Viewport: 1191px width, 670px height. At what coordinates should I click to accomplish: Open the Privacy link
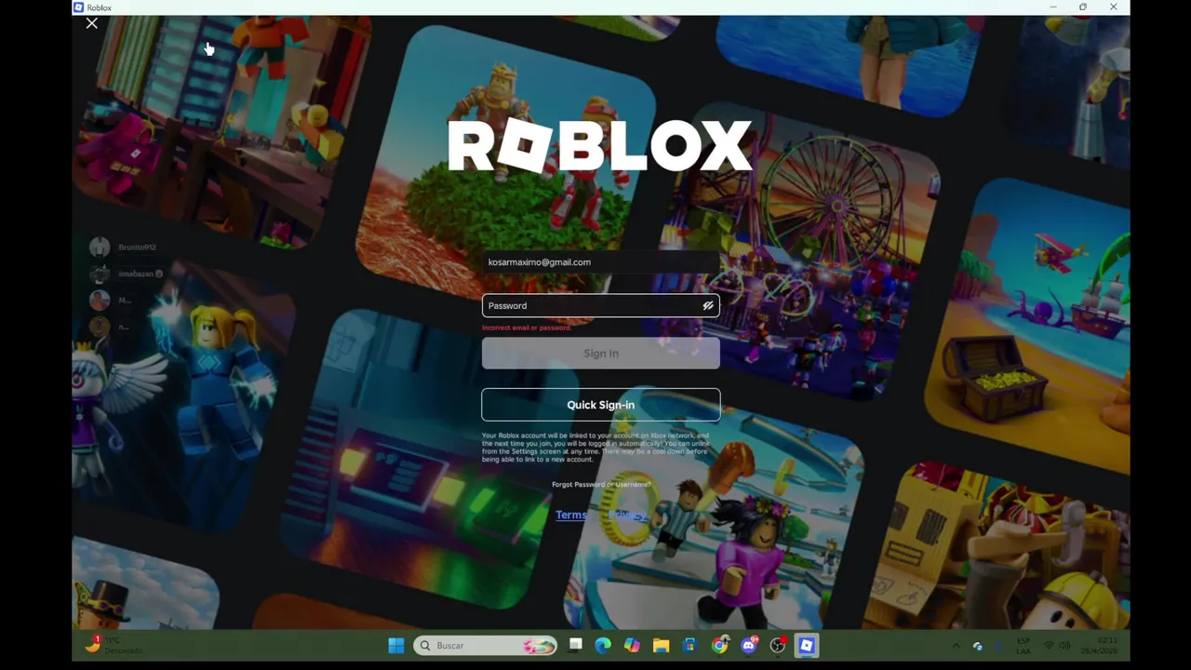[627, 515]
